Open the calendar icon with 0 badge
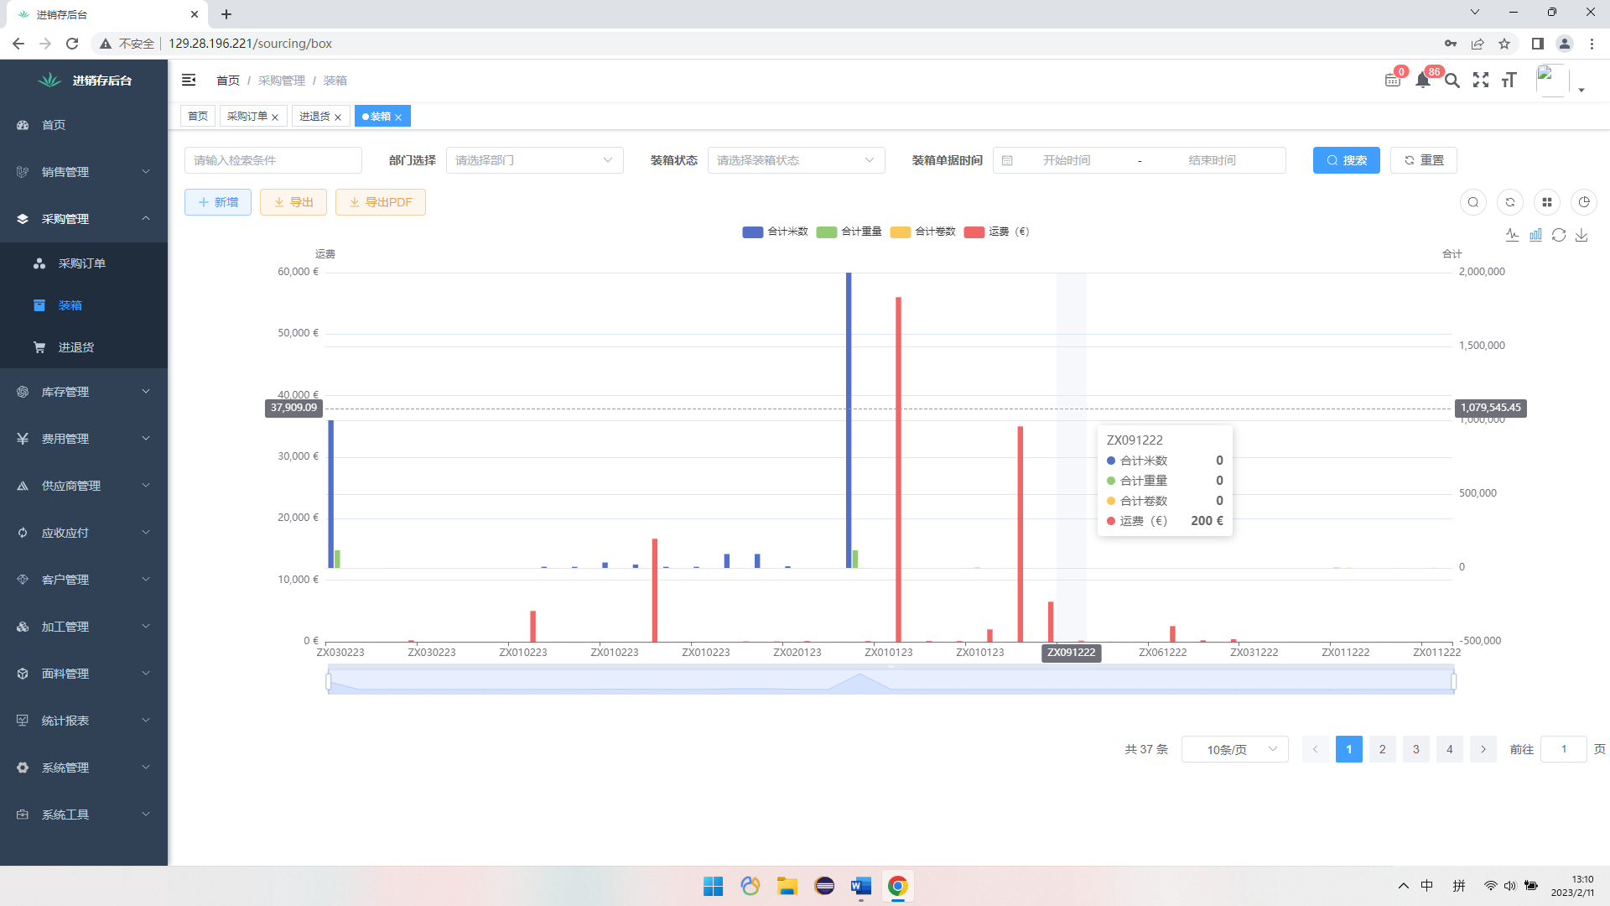 (1392, 81)
